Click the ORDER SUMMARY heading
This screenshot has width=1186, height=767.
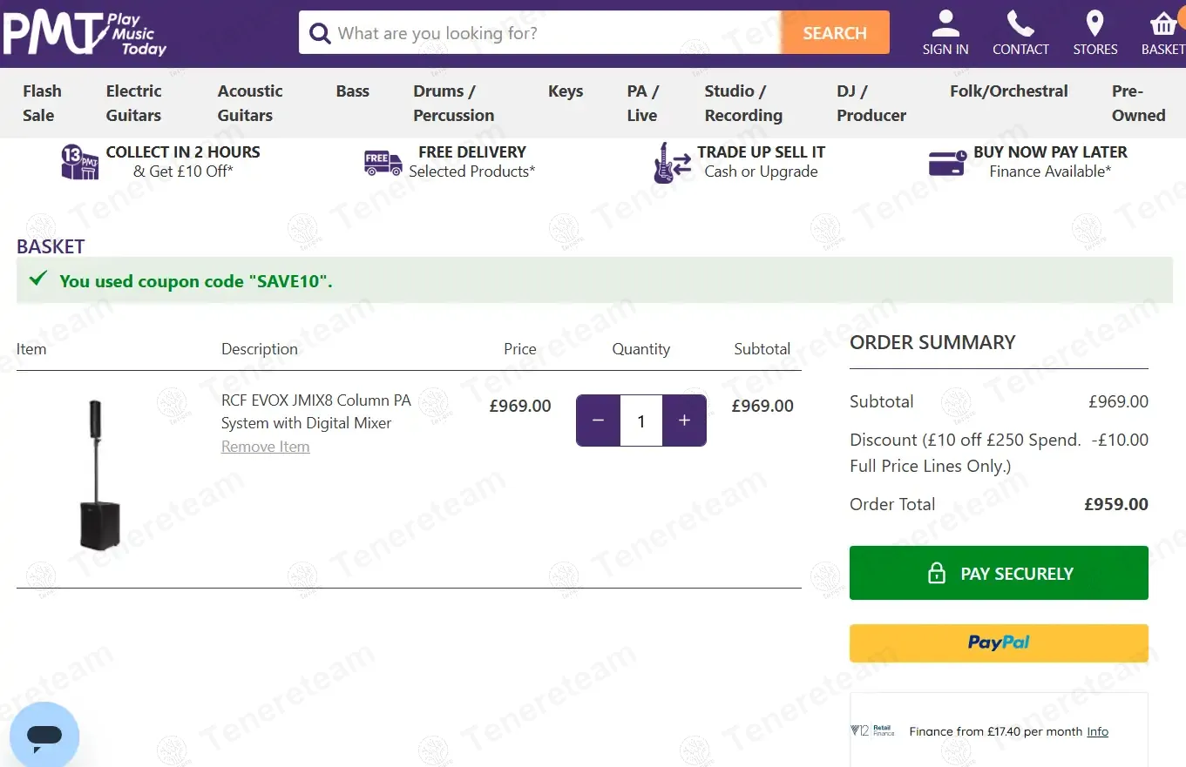[932, 342]
